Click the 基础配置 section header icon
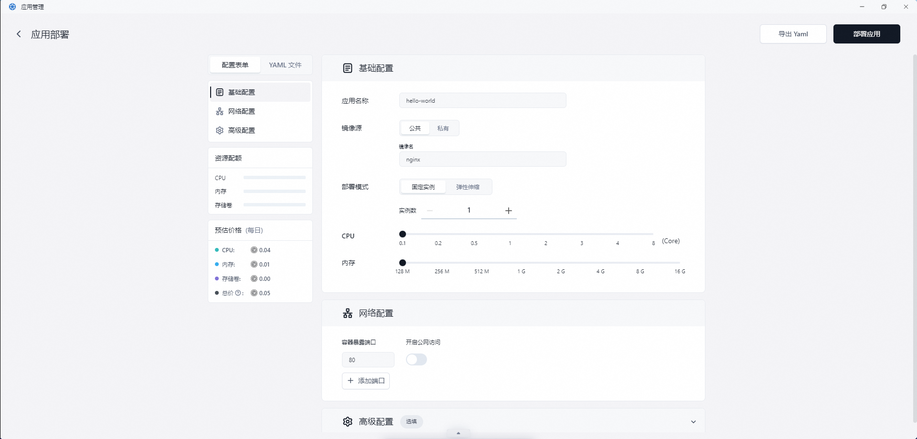917x439 pixels. pos(348,68)
